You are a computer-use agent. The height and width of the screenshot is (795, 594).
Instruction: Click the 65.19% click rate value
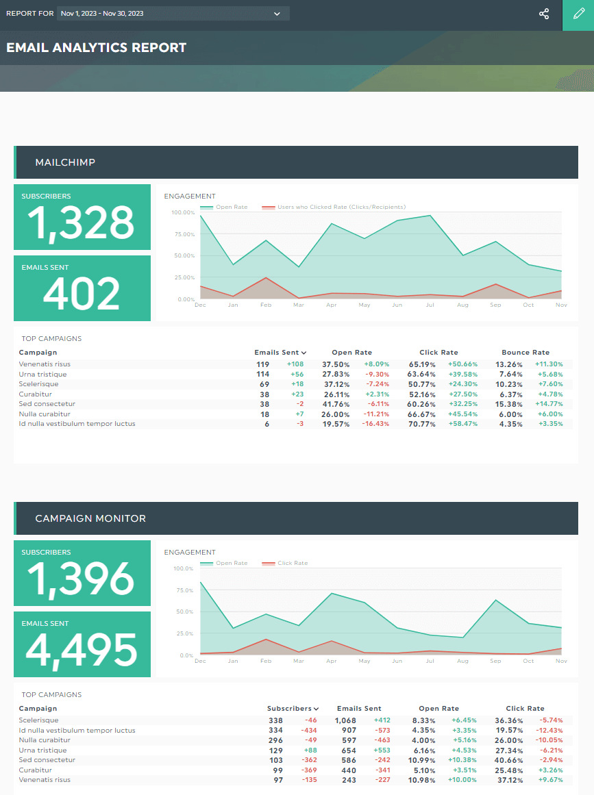point(422,364)
